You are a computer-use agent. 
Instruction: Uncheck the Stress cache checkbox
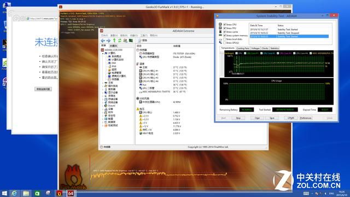225,32
